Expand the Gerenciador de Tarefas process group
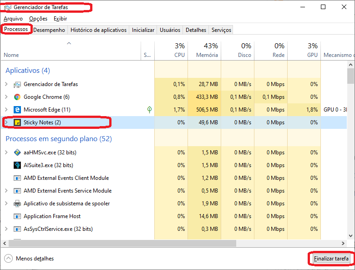The height and width of the screenshot is (270, 355). (x=6, y=84)
